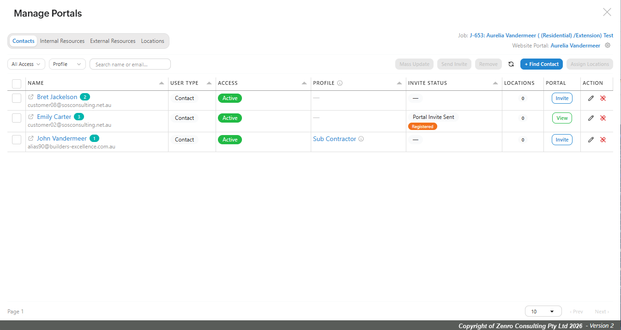
Task: Open Sub Contractor profile link
Action: click(x=335, y=139)
